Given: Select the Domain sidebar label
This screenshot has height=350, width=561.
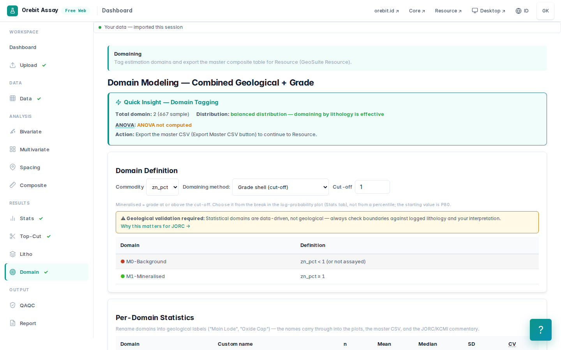Looking at the screenshot, I should [x=29, y=272].
